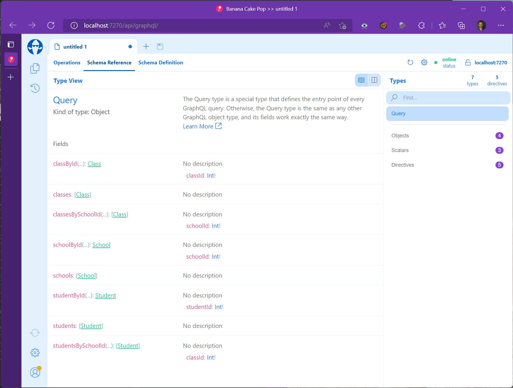This screenshot has height=388, width=513.
Task: Switch to the Schema Reference tab
Action: point(109,63)
